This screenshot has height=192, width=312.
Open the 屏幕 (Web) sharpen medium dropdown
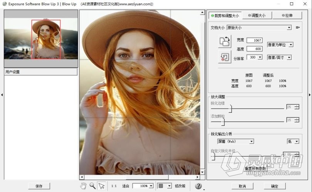pos(235,141)
